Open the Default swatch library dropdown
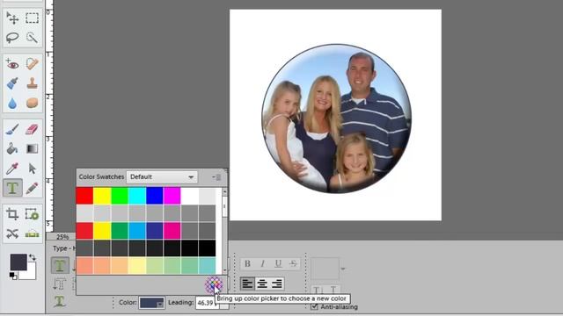The width and height of the screenshot is (563, 316). [162, 177]
